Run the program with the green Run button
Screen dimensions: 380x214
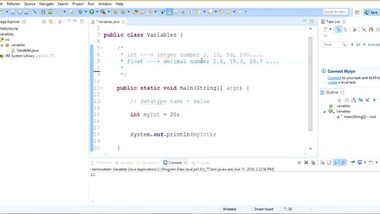[91, 12]
